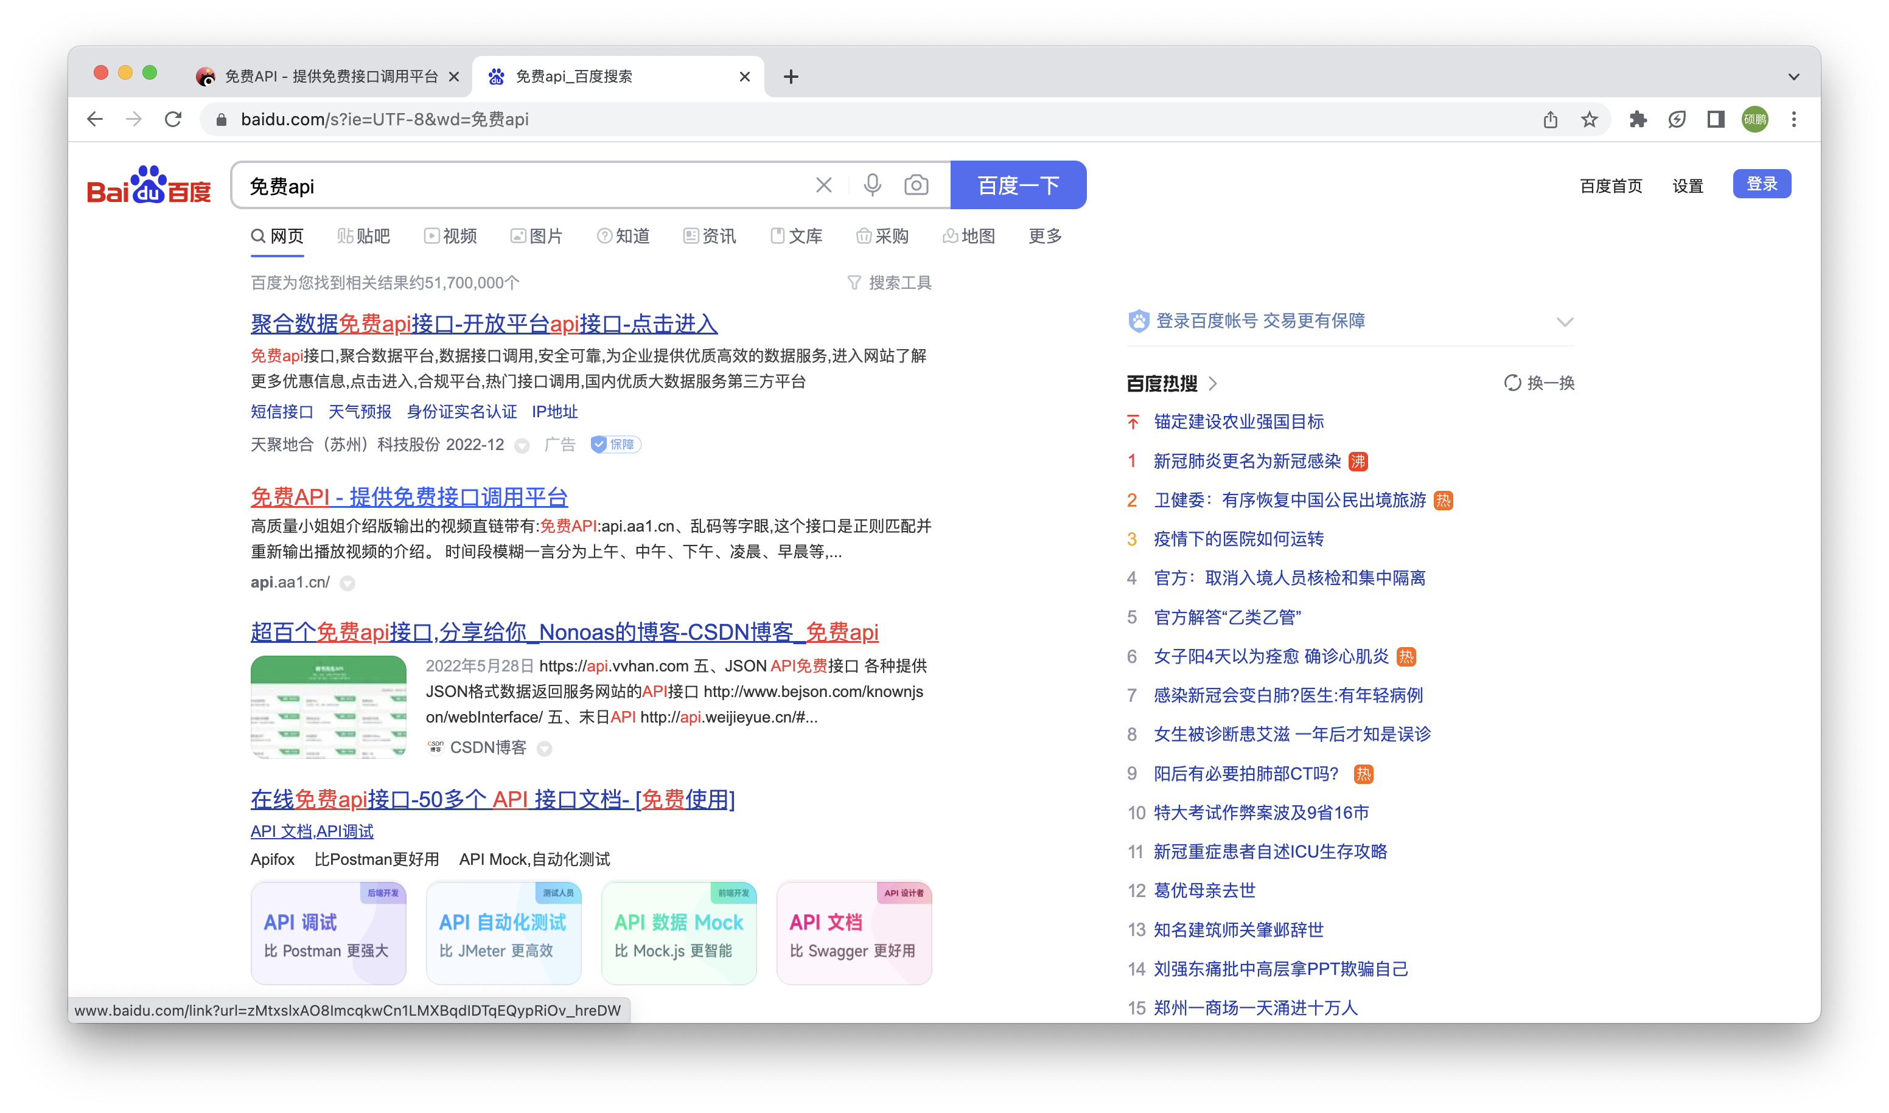The width and height of the screenshot is (1889, 1113).
Task: Open a new browser tab
Action: pos(791,77)
